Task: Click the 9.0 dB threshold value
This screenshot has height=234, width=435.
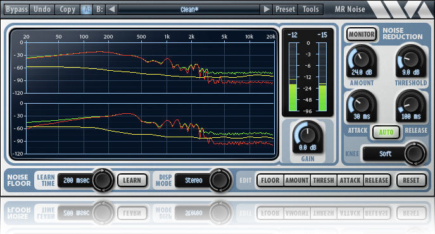Action: click(411, 72)
